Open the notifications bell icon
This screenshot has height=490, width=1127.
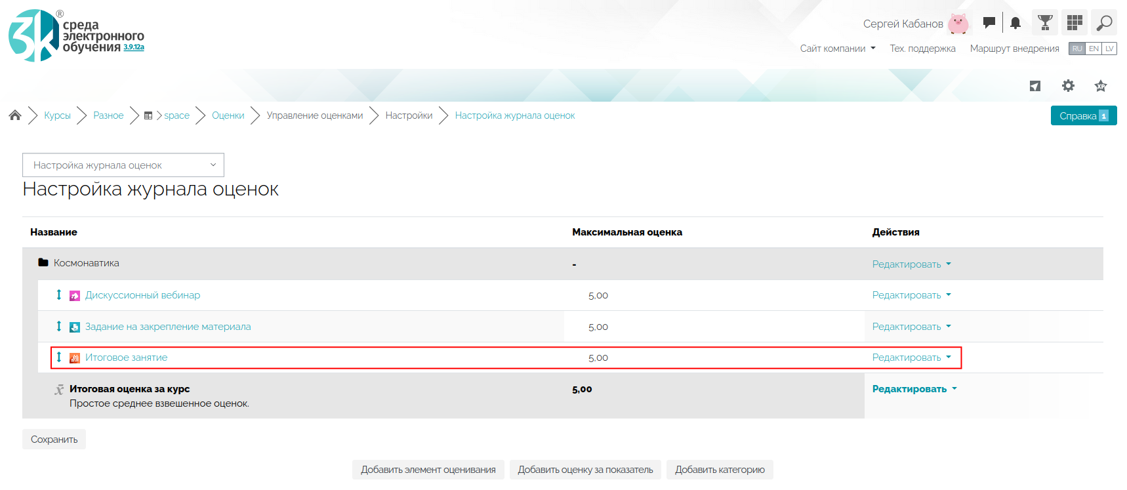[1015, 24]
